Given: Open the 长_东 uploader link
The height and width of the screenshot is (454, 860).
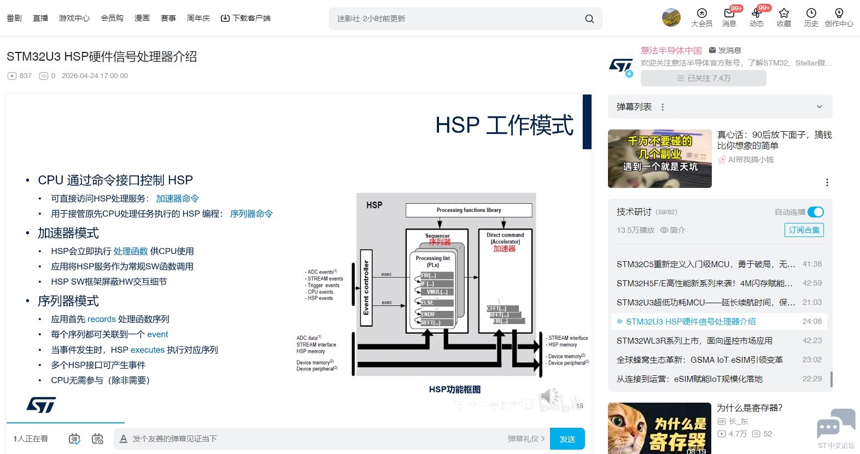Looking at the screenshot, I should [739, 421].
